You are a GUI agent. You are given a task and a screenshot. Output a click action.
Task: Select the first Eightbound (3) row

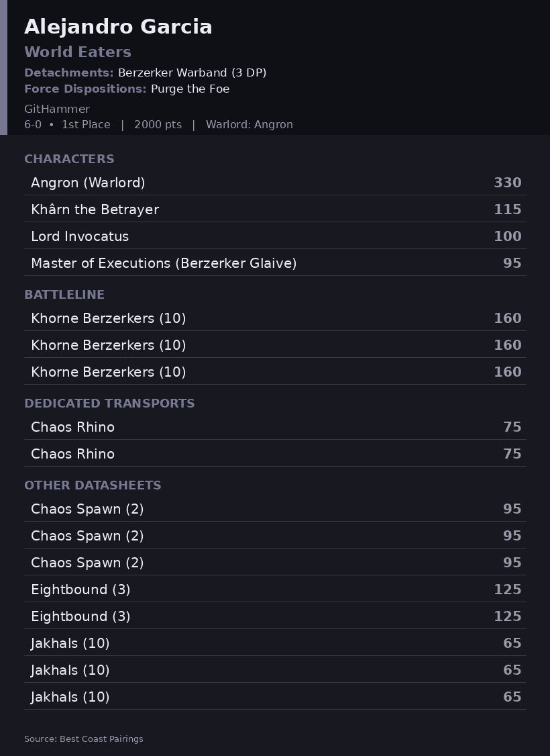coord(275,589)
